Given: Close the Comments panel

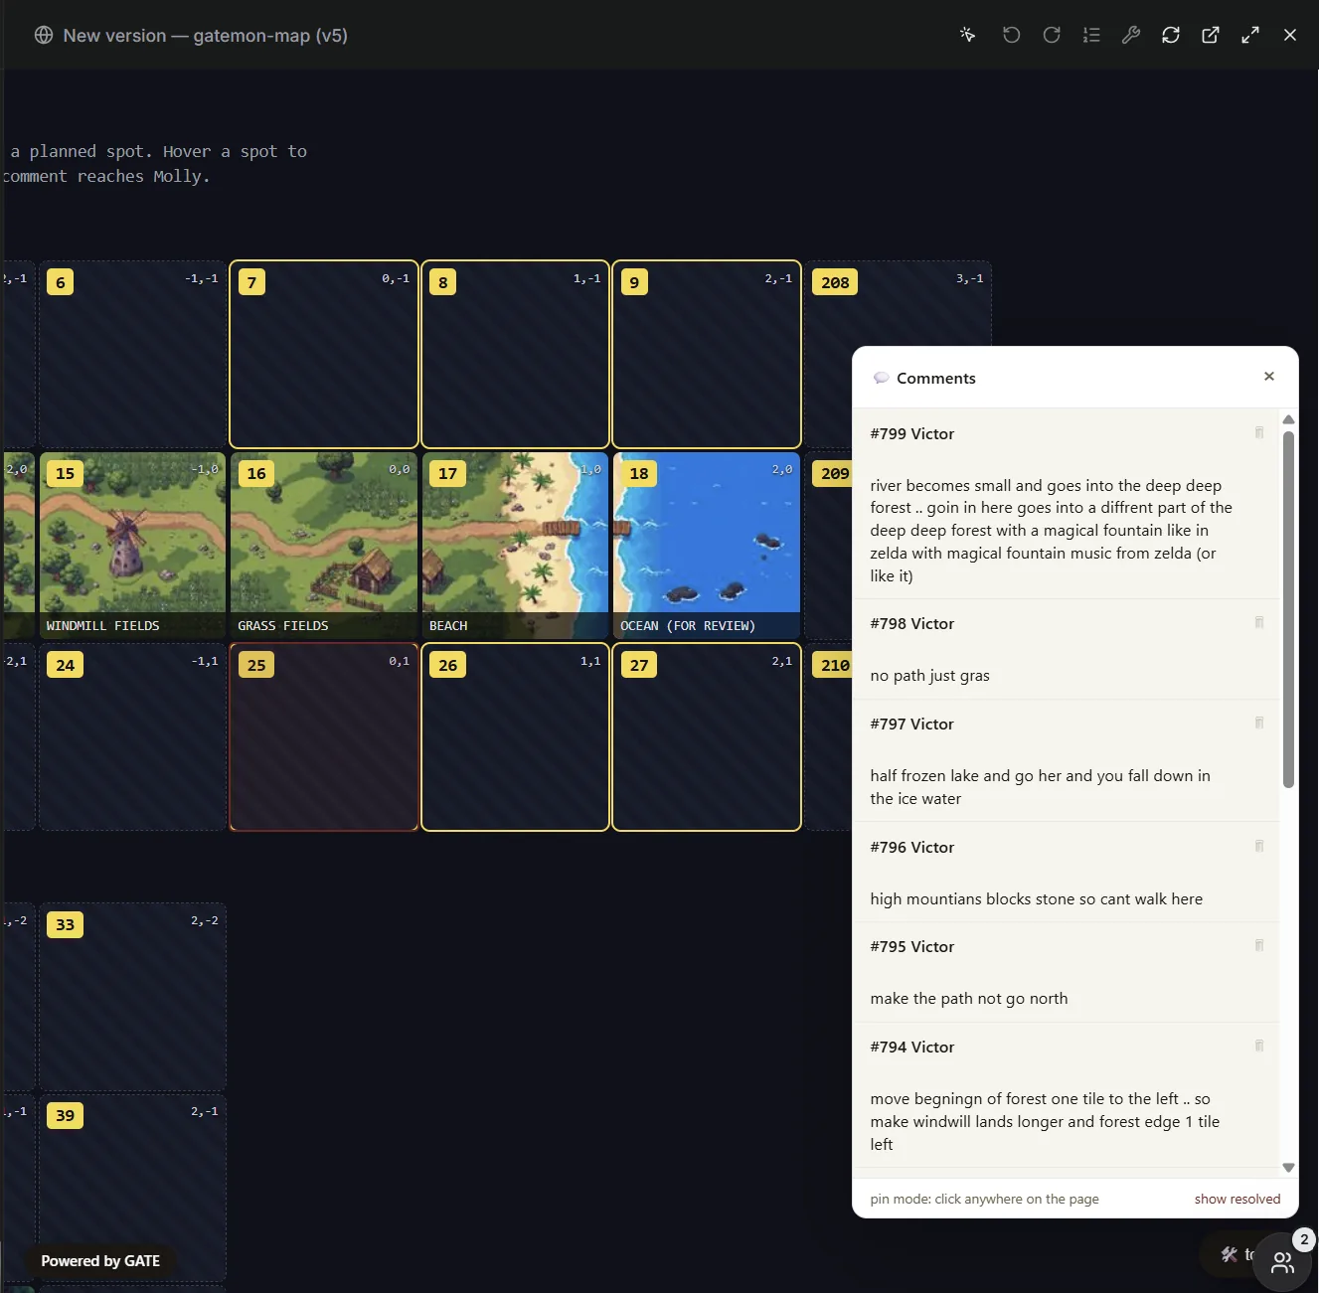Looking at the screenshot, I should [1269, 377].
